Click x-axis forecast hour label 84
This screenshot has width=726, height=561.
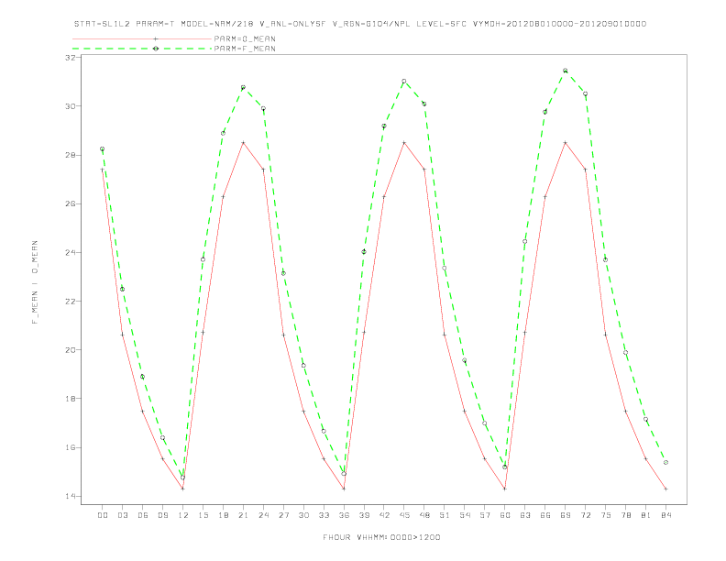665,515
